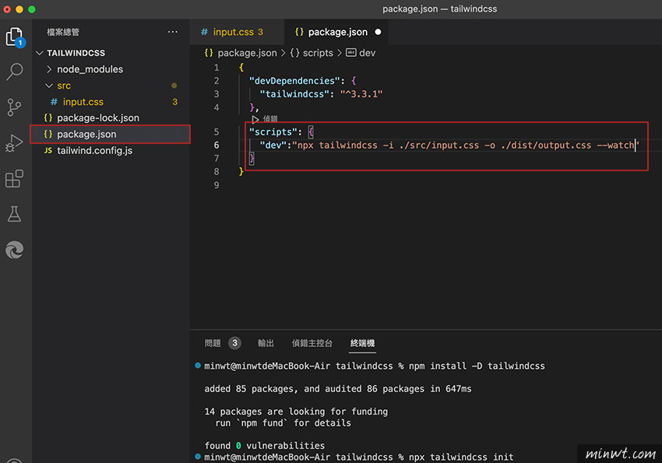Open the Explorer view in activity bar
Image resolution: width=662 pixels, height=463 pixels.
point(16,37)
